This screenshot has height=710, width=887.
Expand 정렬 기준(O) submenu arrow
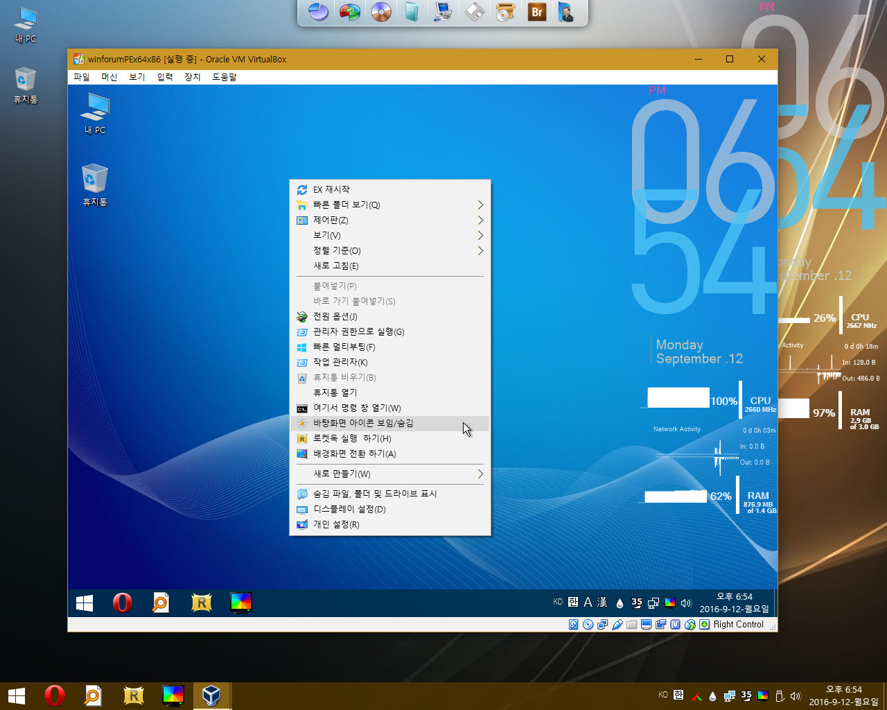tap(480, 250)
